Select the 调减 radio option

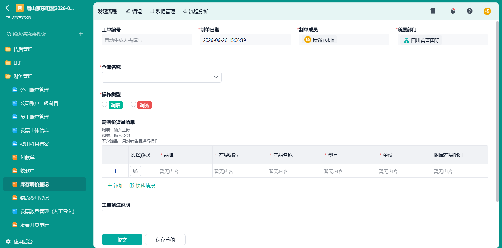click(x=133, y=104)
